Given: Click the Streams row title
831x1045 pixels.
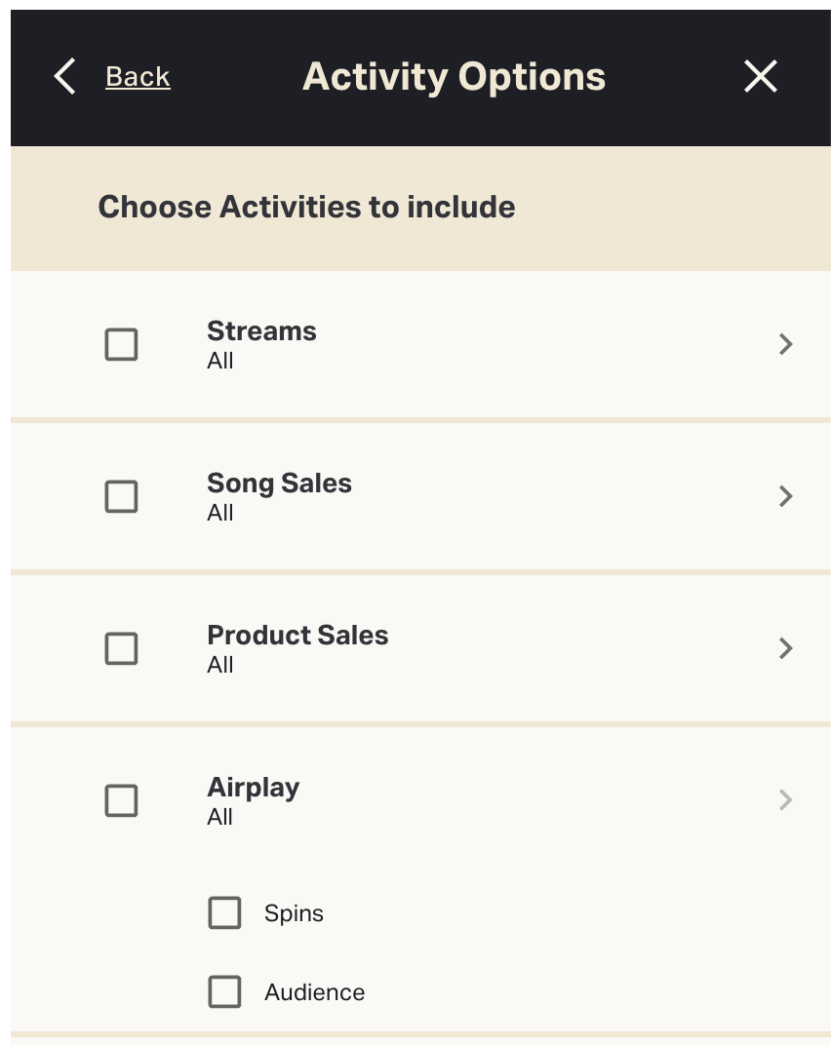Looking at the screenshot, I should 261,331.
